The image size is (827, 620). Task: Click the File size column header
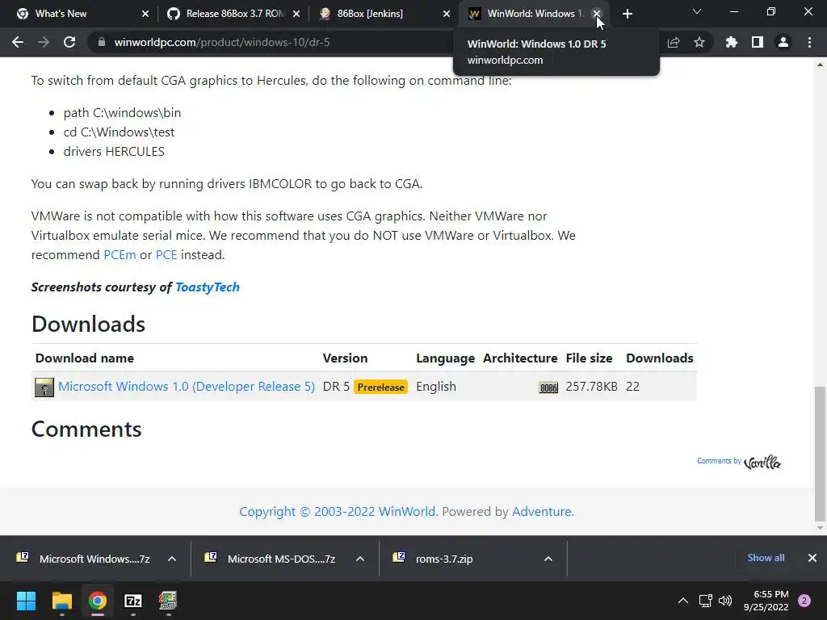pos(589,358)
